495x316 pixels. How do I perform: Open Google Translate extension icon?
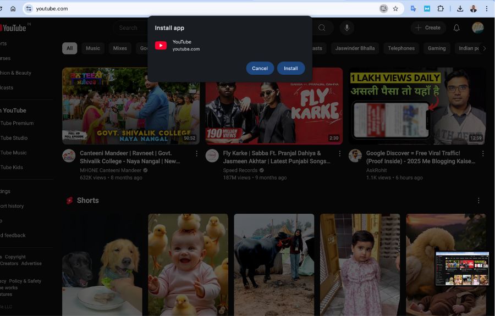[x=413, y=8]
